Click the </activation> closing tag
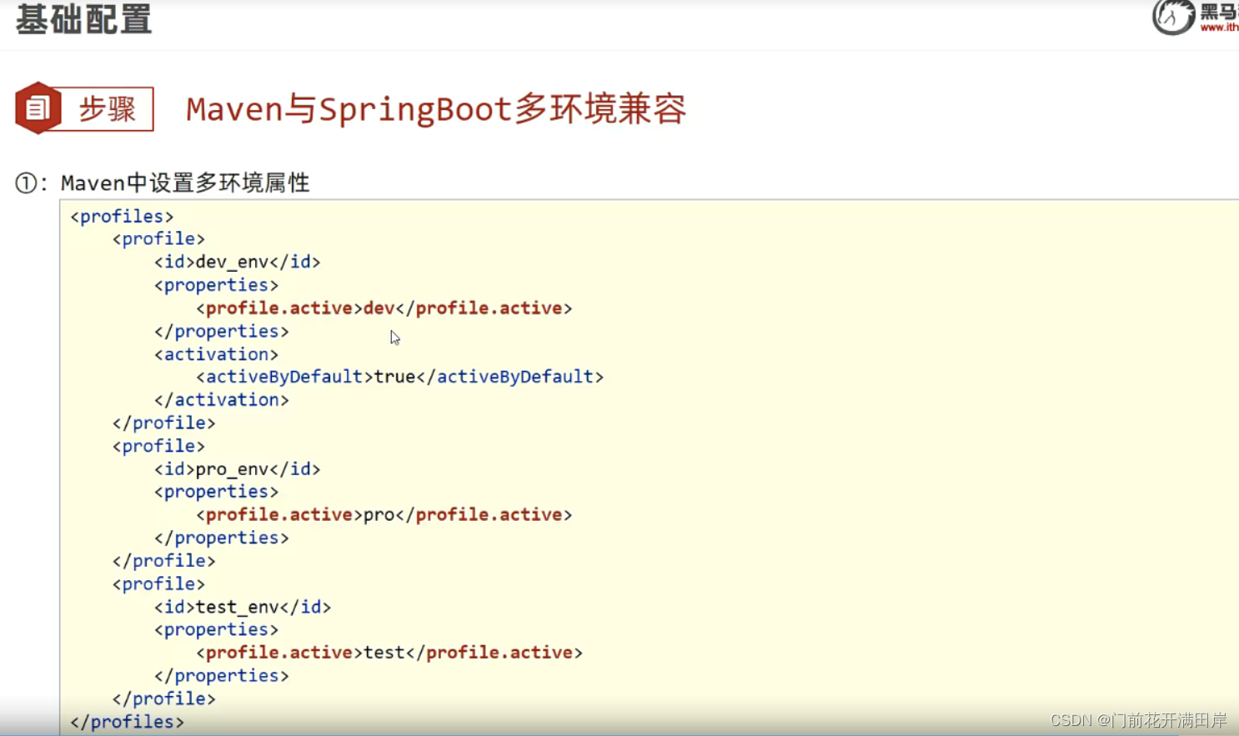 pos(221,400)
